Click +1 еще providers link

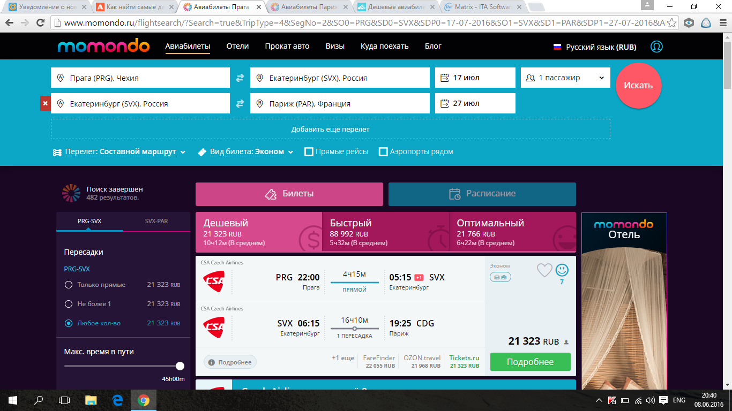pos(343,358)
